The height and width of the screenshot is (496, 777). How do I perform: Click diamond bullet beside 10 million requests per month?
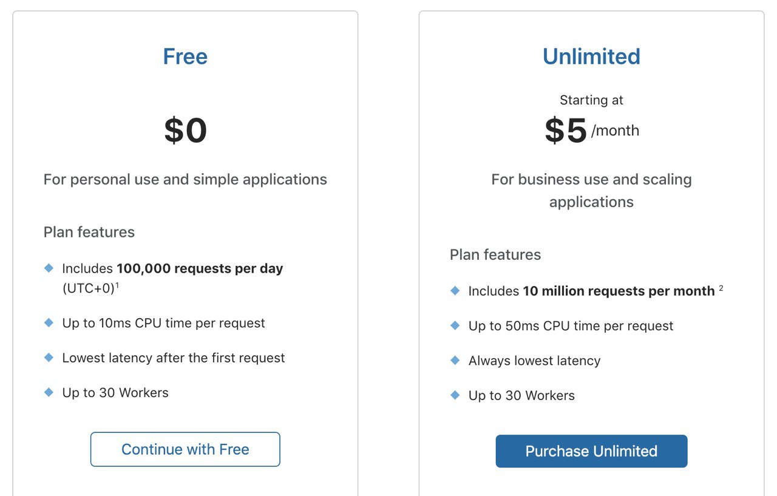click(455, 290)
